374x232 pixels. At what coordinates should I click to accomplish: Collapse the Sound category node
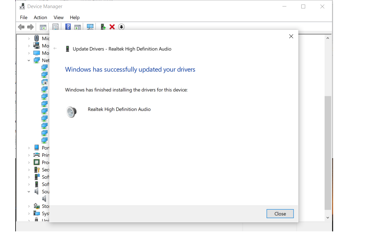tap(29, 191)
